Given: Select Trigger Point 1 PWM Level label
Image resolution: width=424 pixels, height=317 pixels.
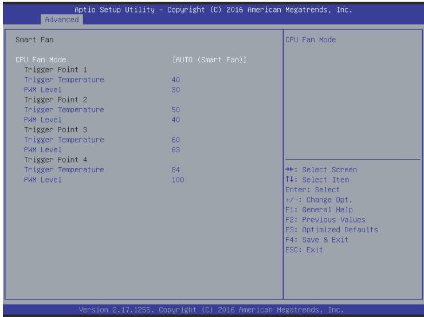Looking at the screenshot, I should [x=43, y=90].
